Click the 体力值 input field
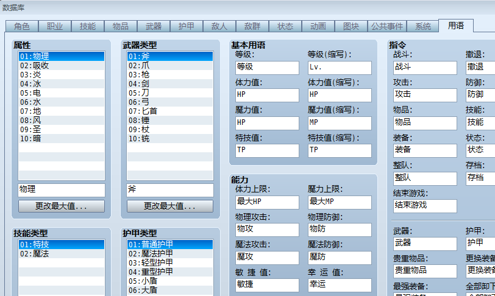 [x=267, y=95]
